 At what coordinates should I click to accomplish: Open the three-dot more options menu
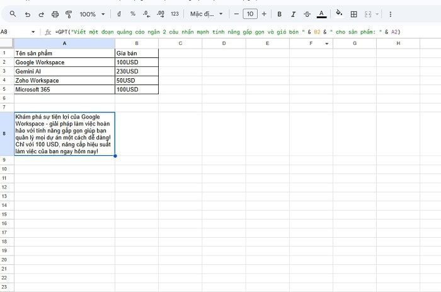tap(391, 14)
